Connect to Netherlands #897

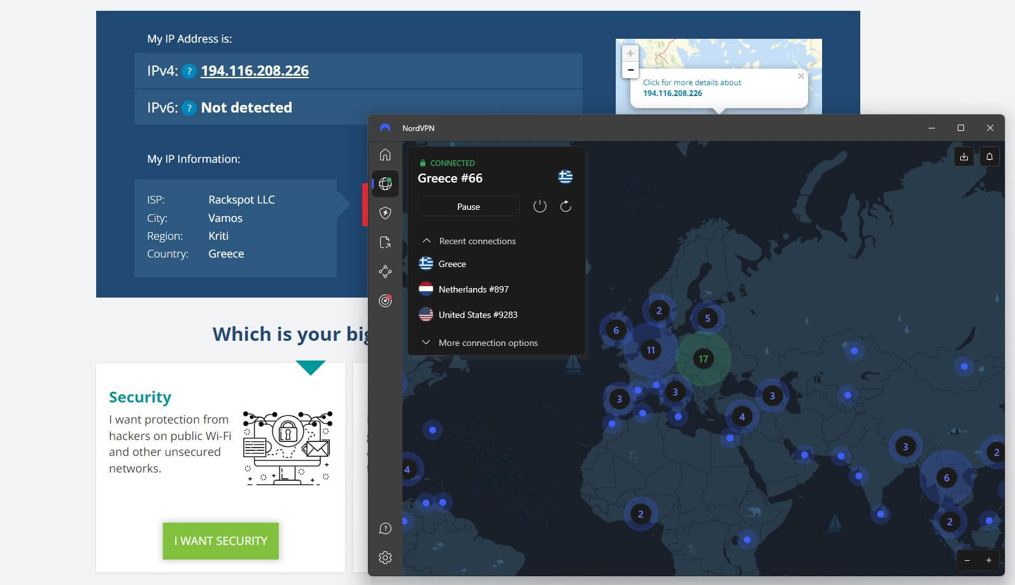[496, 289]
